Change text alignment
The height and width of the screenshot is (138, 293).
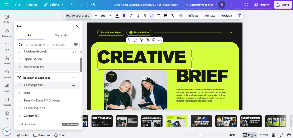tap(159, 16)
